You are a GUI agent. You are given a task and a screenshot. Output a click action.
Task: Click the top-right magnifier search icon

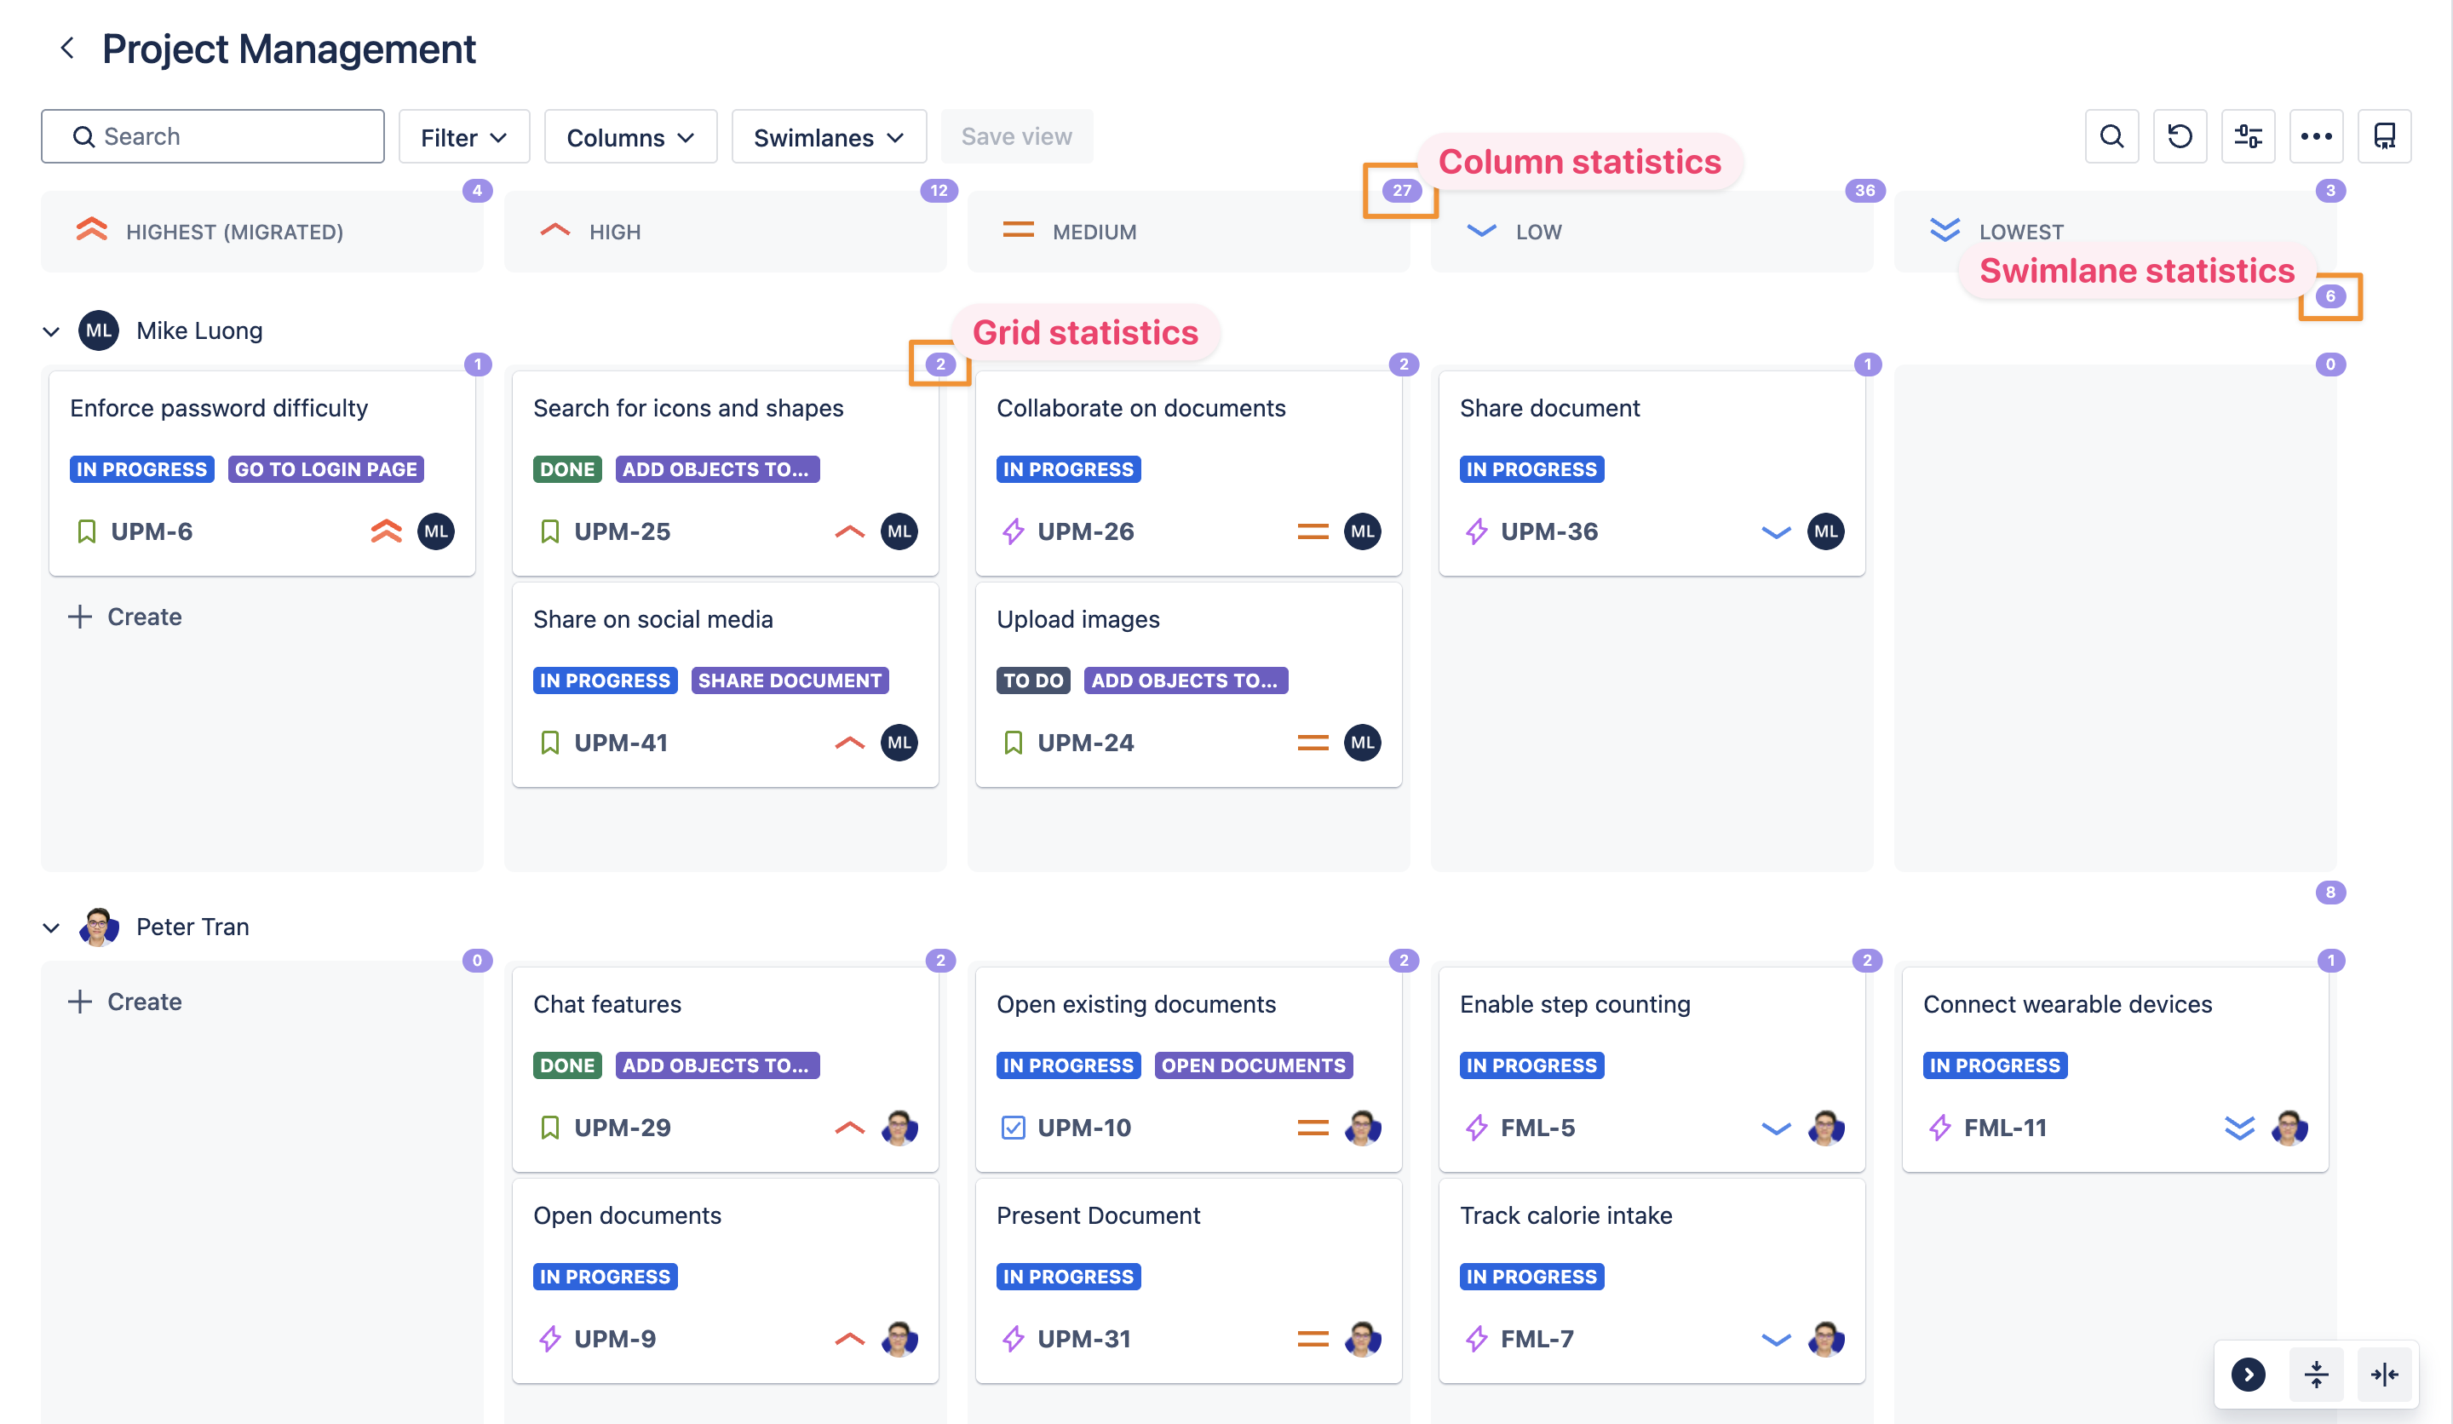click(x=2111, y=136)
